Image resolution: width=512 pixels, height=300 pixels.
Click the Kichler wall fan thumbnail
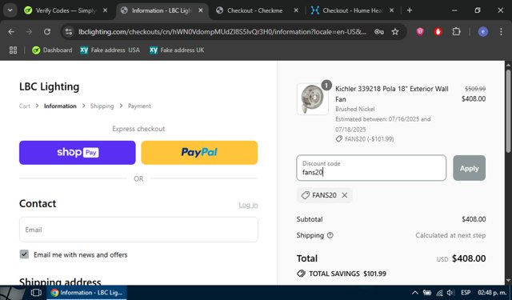point(313,99)
